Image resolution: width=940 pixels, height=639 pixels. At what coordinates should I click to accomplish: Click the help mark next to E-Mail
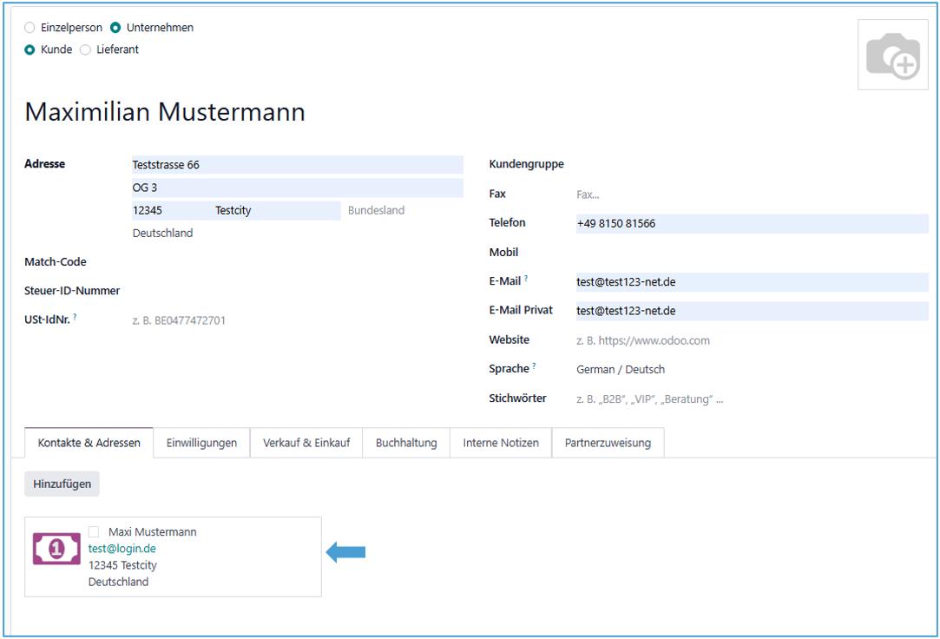pos(526,280)
